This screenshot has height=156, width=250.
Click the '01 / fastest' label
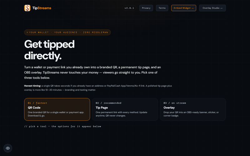37,103
